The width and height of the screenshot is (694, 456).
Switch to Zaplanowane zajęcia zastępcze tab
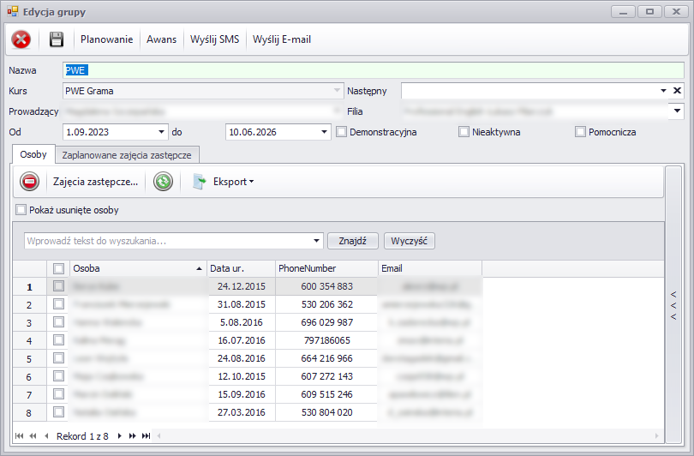click(127, 155)
